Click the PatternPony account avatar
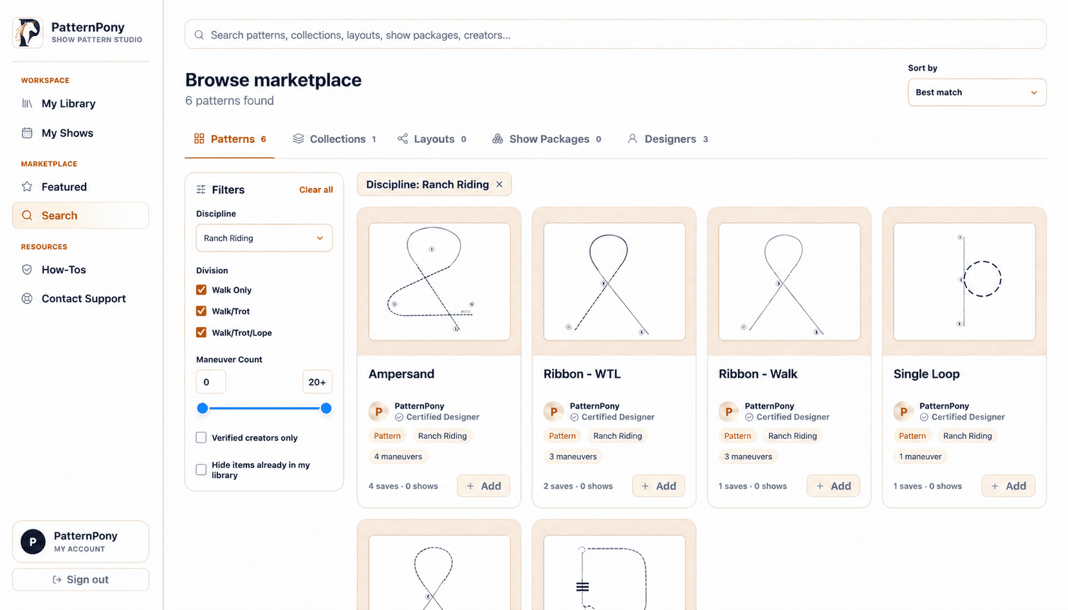Image resolution: width=1068 pixels, height=610 pixels. [33, 542]
